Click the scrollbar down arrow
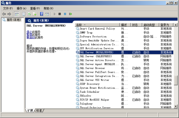This screenshot has height=118, width=179. (176, 106)
